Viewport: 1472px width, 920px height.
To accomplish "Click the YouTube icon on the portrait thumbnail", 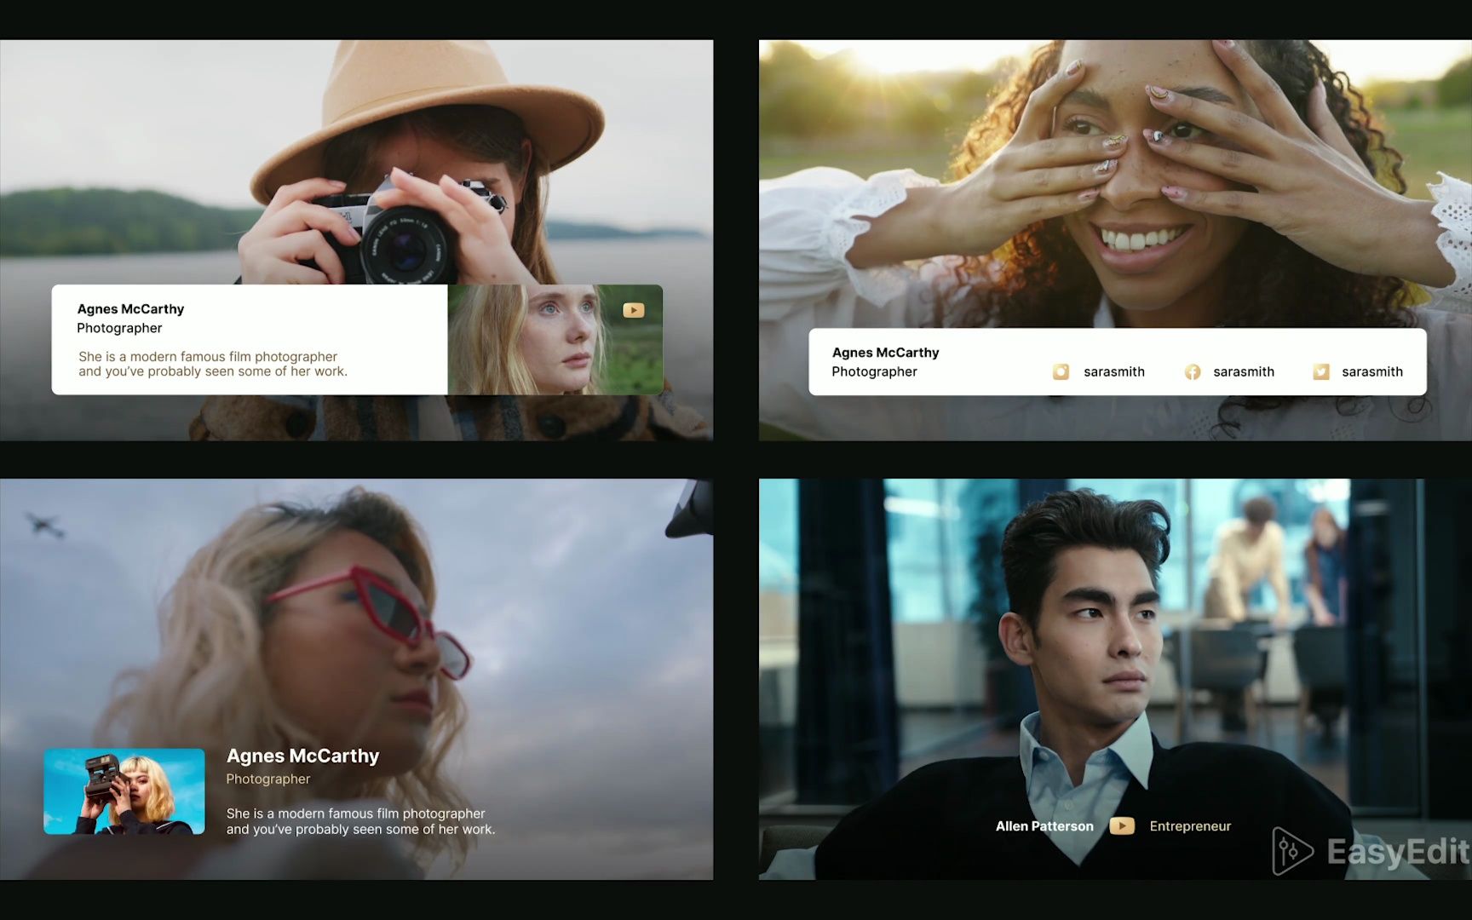I will click(x=634, y=310).
